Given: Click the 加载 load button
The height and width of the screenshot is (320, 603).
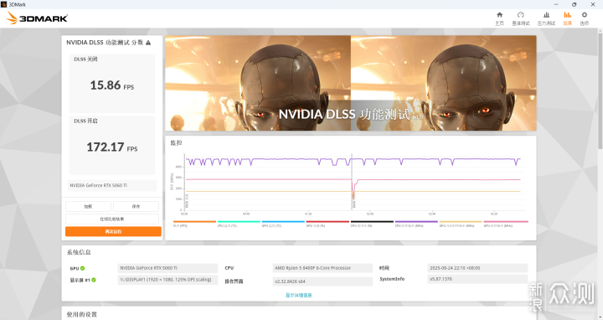Looking at the screenshot, I should (x=88, y=207).
